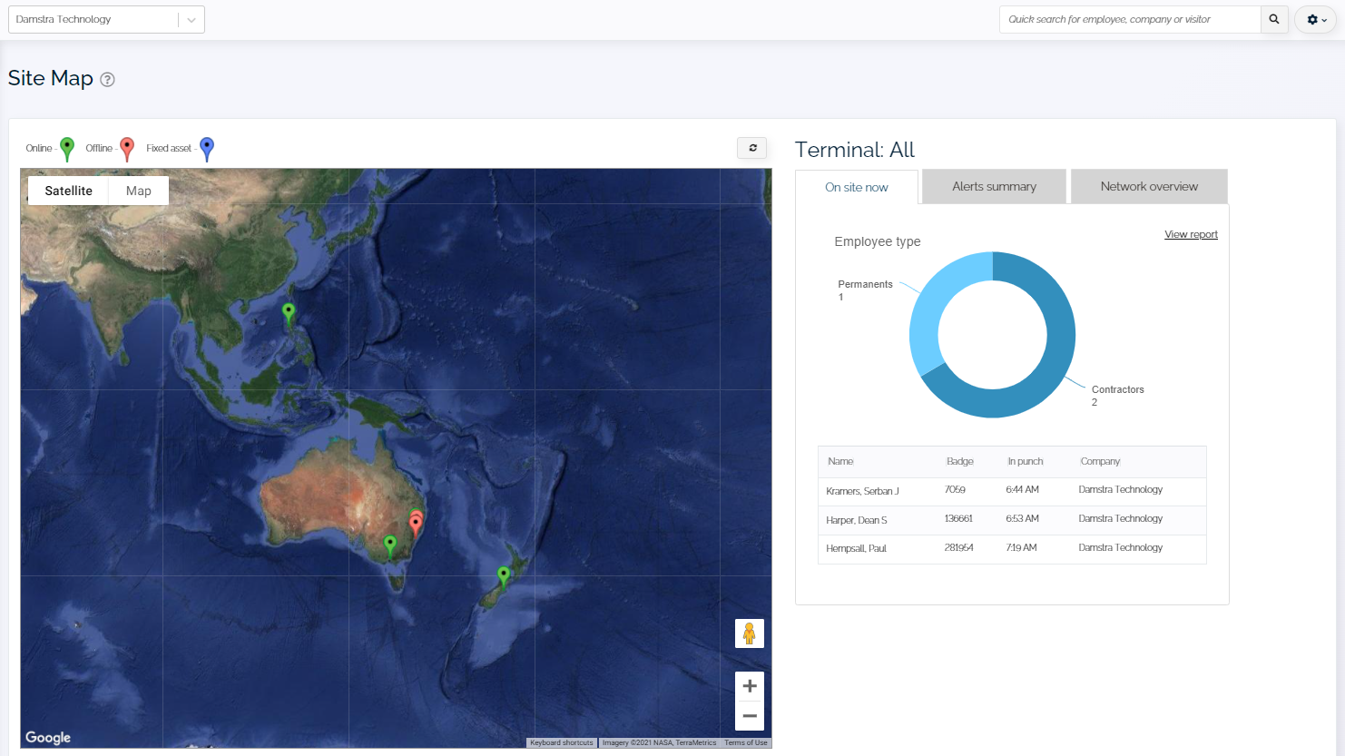Viewport: 1345px width, 756px height.
Task: Open the Network overview tab
Action: (1149, 187)
